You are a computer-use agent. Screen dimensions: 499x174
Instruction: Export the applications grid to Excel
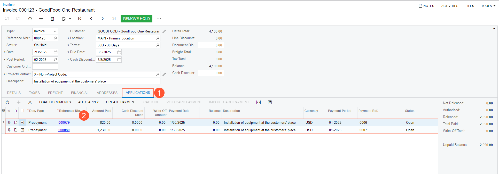pyautogui.click(x=270, y=102)
